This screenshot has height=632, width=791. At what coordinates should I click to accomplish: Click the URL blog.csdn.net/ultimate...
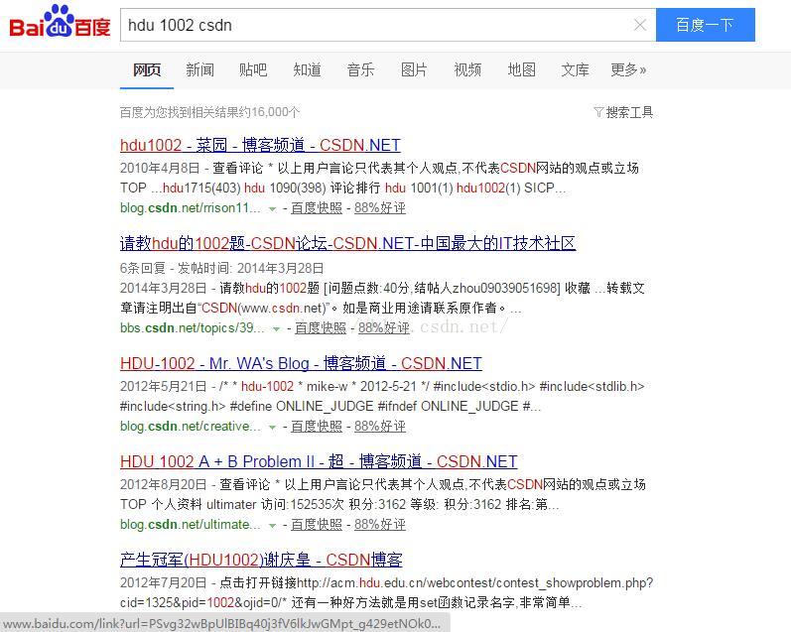pyautogui.click(x=191, y=525)
